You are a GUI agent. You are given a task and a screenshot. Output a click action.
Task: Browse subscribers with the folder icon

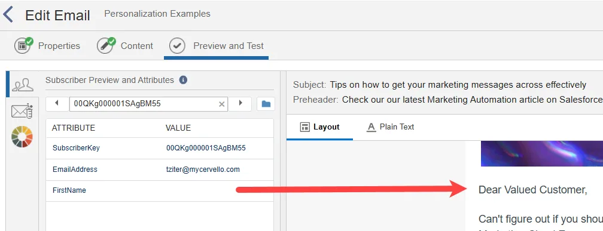click(x=266, y=104)
